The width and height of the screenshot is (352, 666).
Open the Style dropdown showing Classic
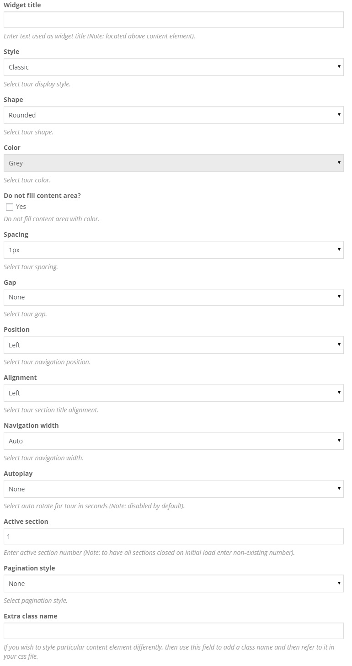pos(173,67)
